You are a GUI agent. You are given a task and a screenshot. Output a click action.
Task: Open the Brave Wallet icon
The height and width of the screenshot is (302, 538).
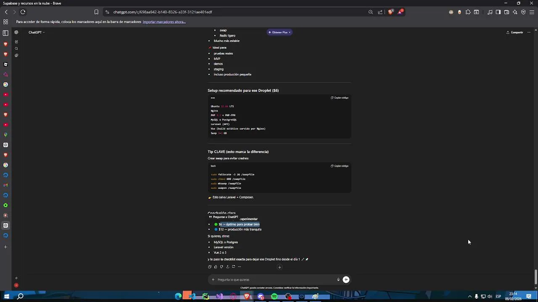(x=506, y=12)
